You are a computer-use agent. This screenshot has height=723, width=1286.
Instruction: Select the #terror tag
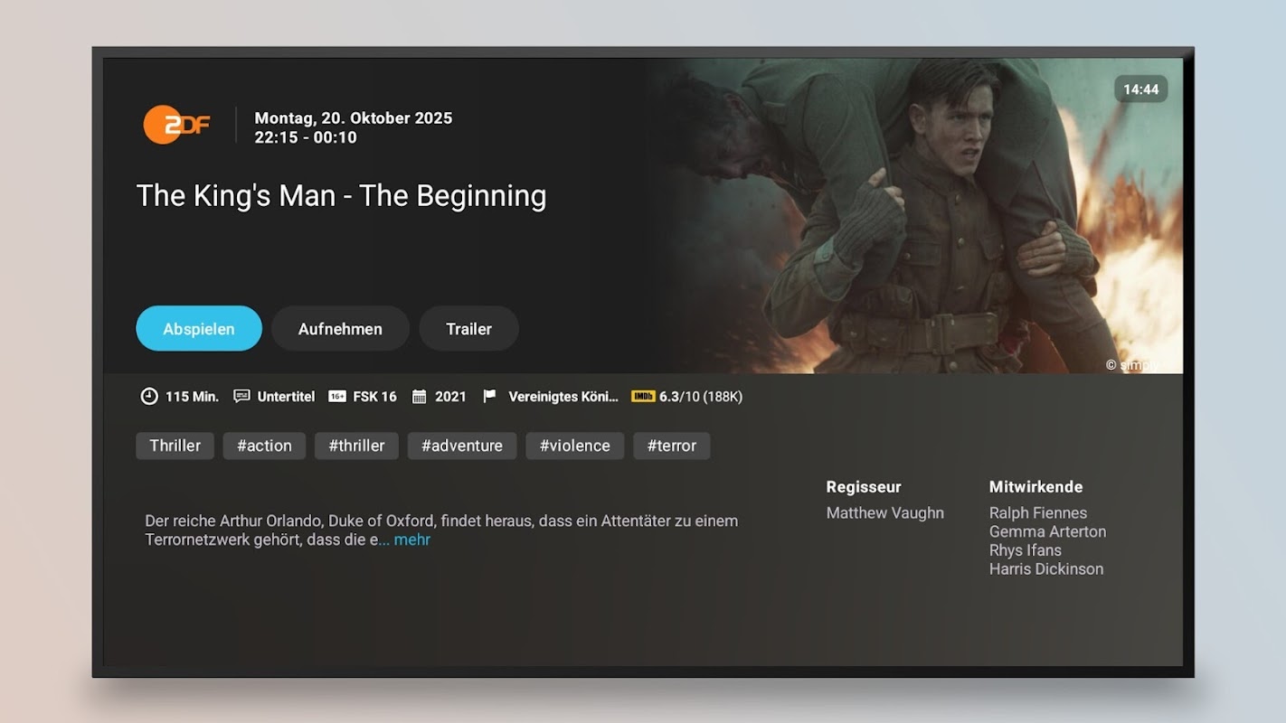click(672, 446)
